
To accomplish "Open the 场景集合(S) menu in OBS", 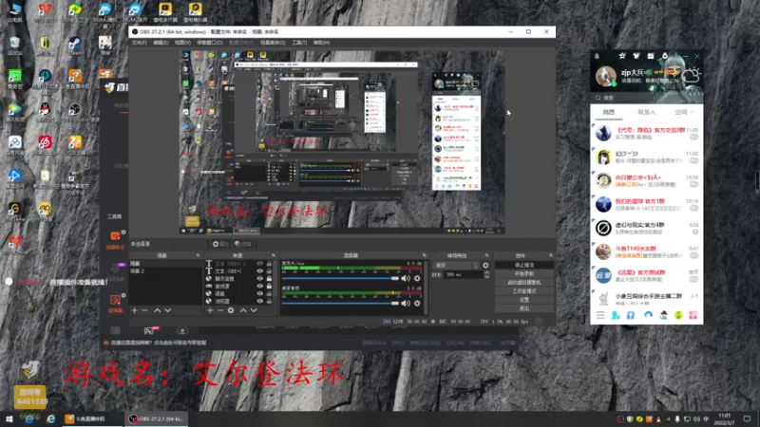I will tap(273, 43).
